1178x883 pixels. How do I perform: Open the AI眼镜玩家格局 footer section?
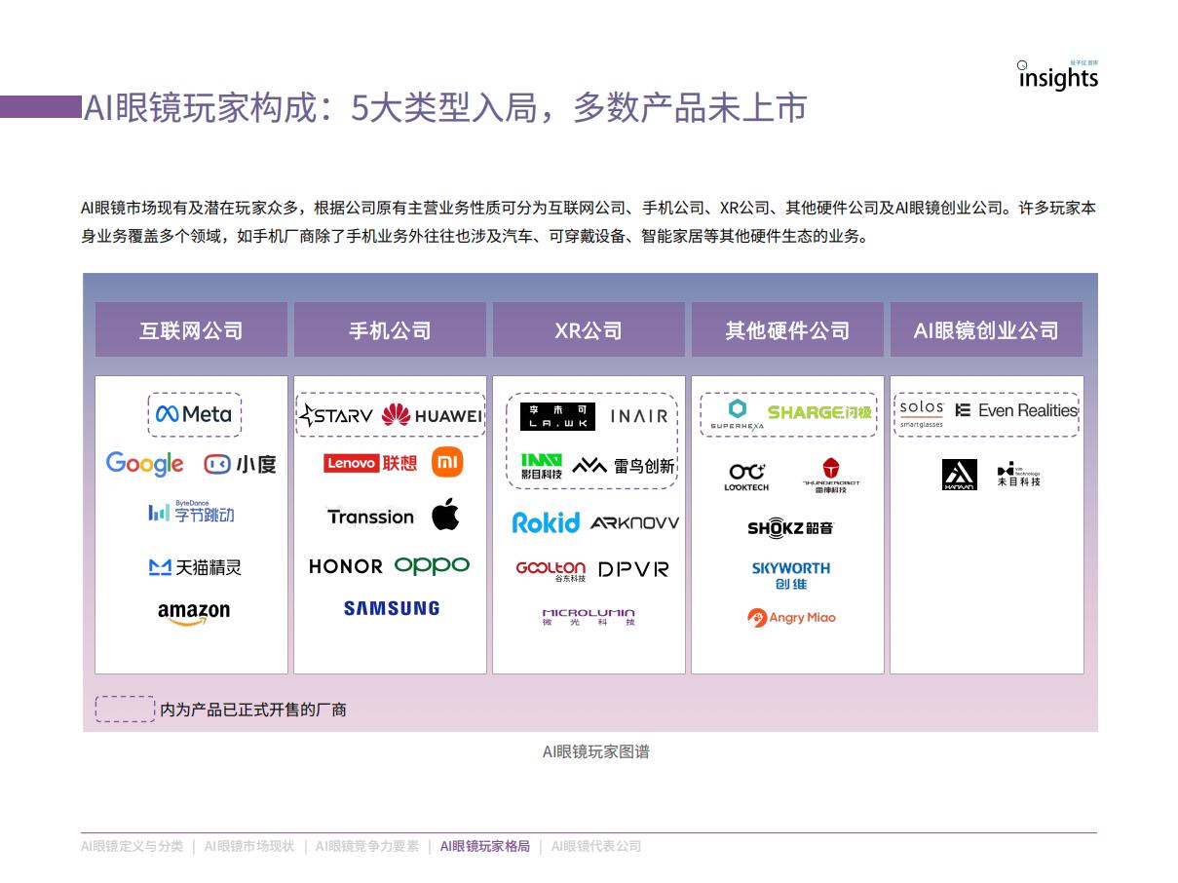point(485,846)
